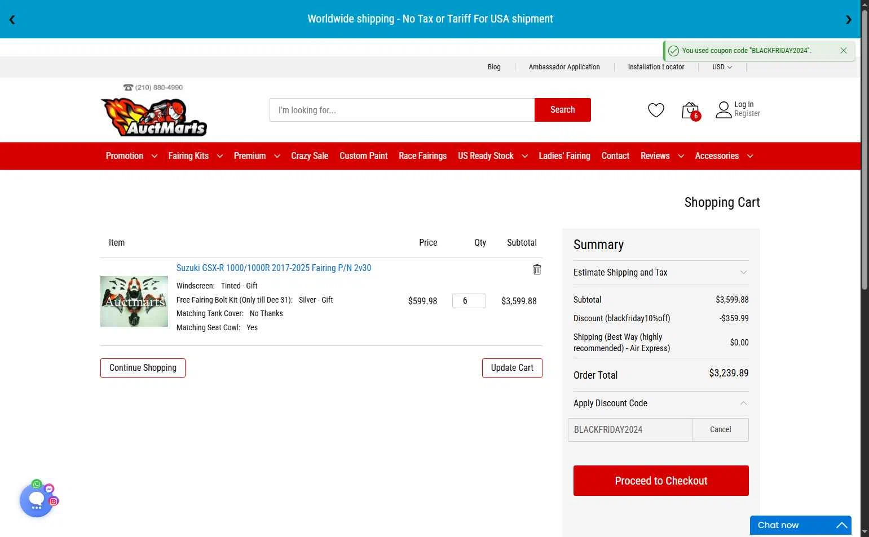This screenshot has width=869, height=537.
Task: Open the wishlist heart icon
Action: [656, 110]
